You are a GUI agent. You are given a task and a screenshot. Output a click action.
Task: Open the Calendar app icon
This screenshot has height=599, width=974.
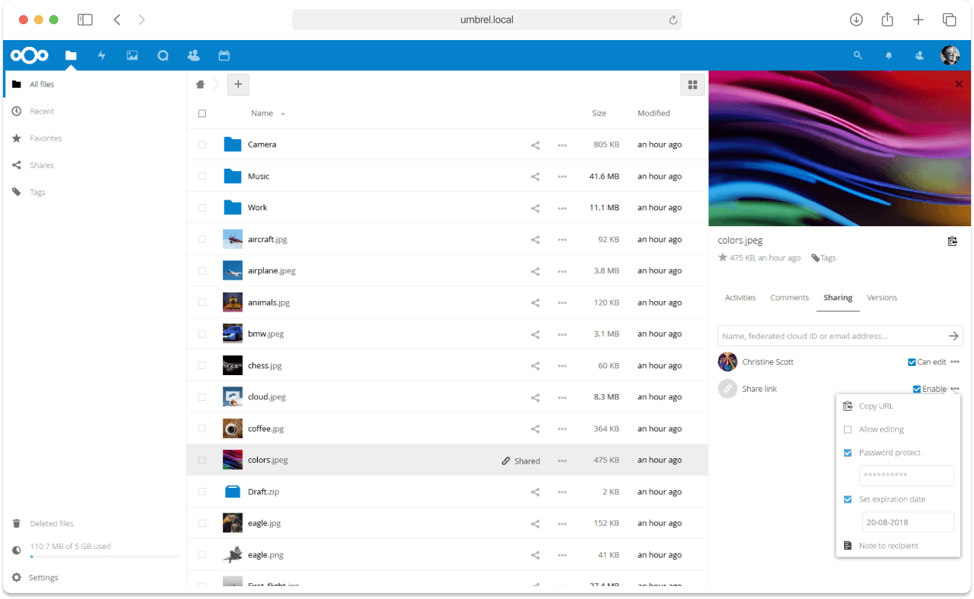point(224,55)
